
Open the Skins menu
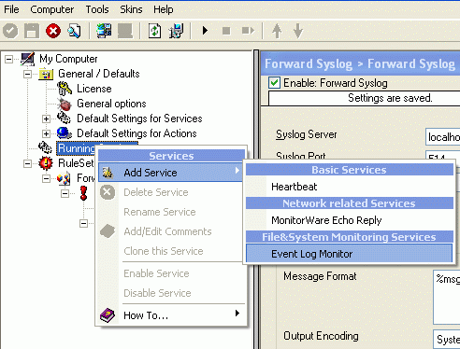pyautogui.click(x=131, y=9)
